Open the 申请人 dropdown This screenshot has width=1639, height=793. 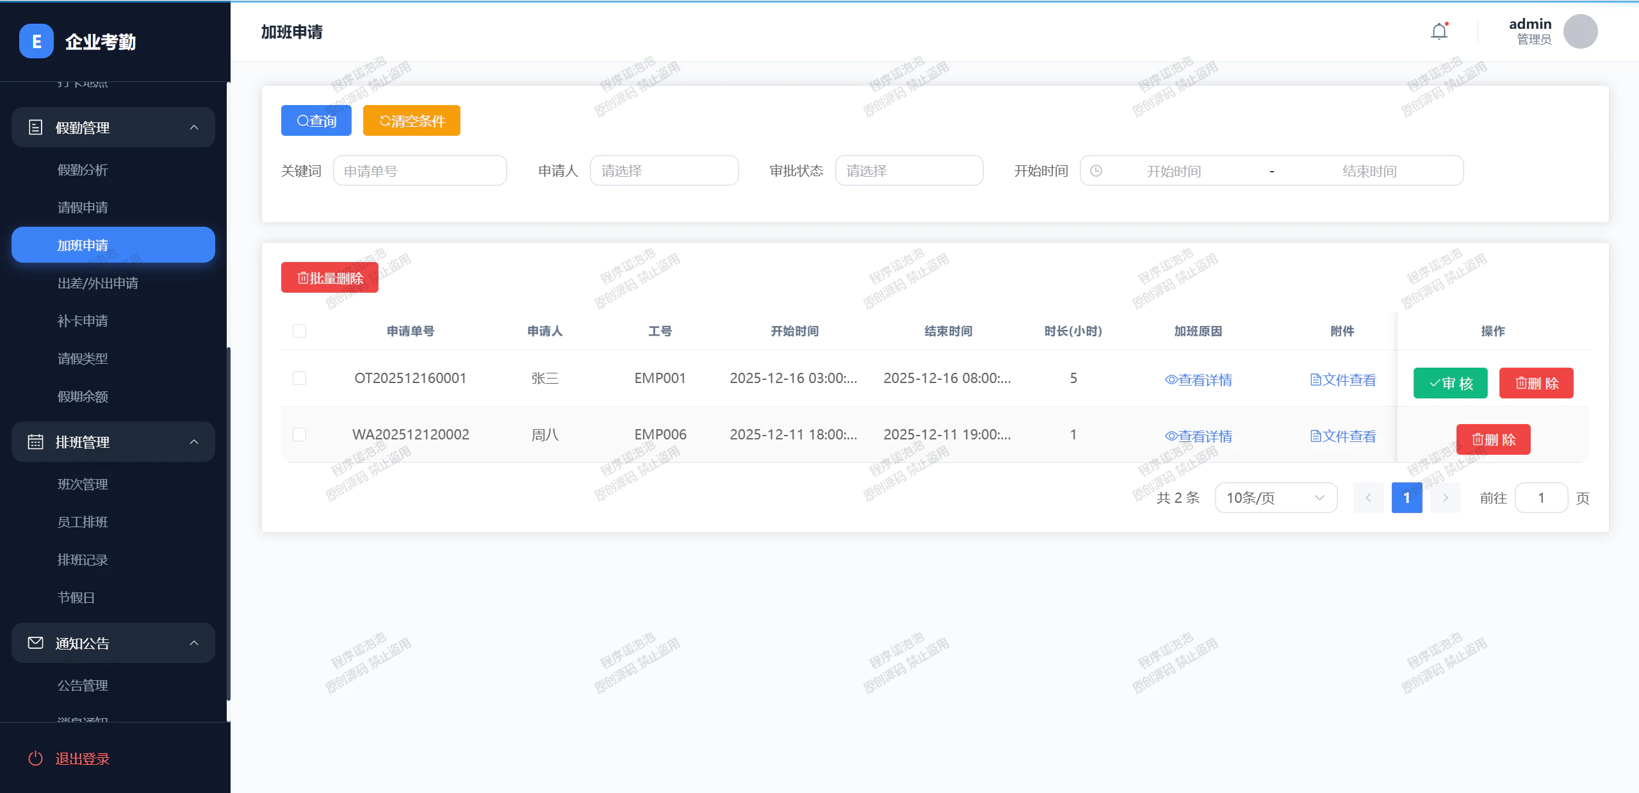(664, 171)
